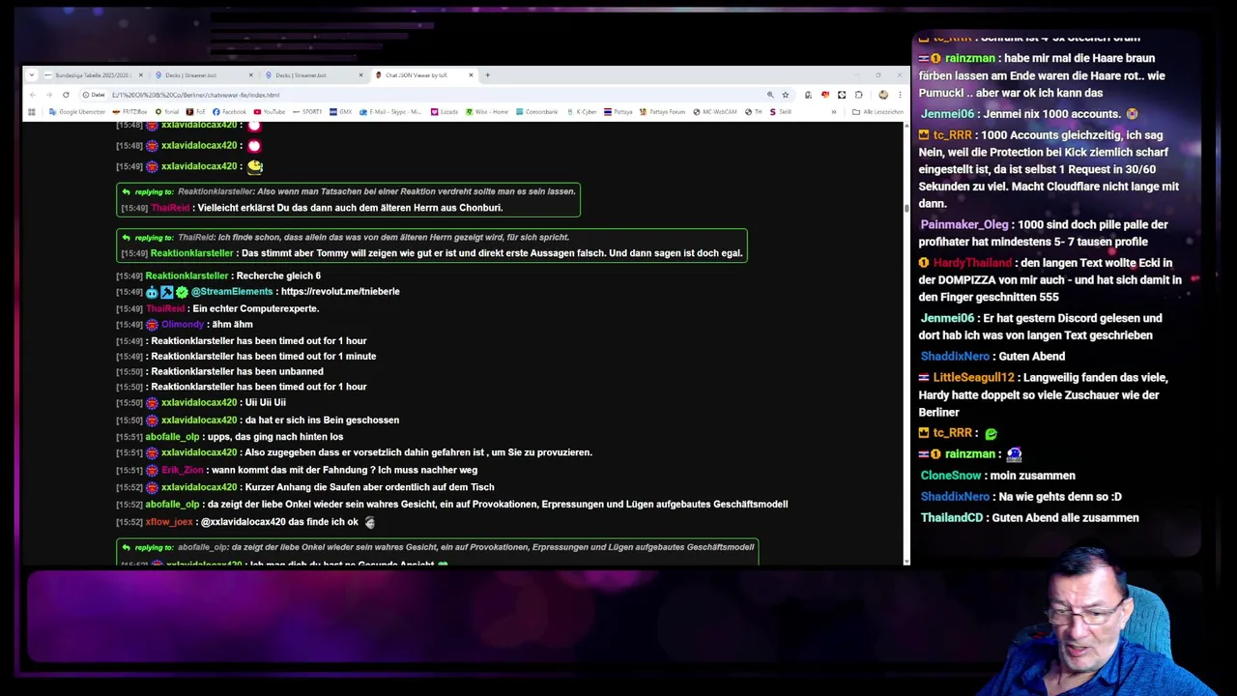Open the Datei site info chip

(x=94, y=95)
